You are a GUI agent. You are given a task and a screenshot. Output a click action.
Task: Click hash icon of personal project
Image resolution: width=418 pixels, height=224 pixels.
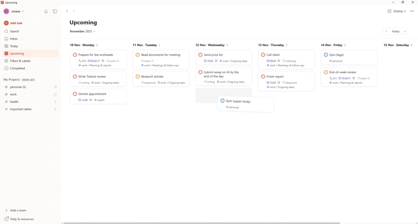[7, 87]
